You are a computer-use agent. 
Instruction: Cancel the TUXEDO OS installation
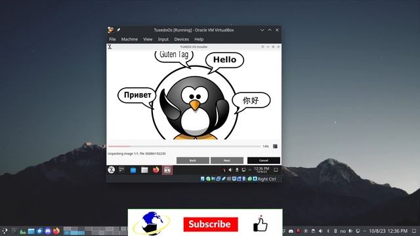pos(264,160)
